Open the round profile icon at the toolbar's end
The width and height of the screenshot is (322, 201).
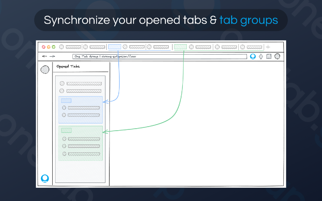point(277,56)
